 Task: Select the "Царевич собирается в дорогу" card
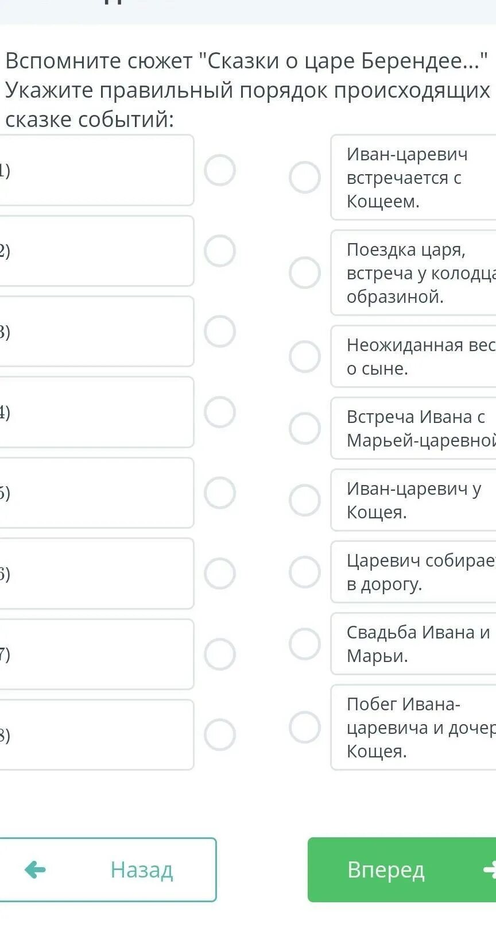[x=413, y=572]
